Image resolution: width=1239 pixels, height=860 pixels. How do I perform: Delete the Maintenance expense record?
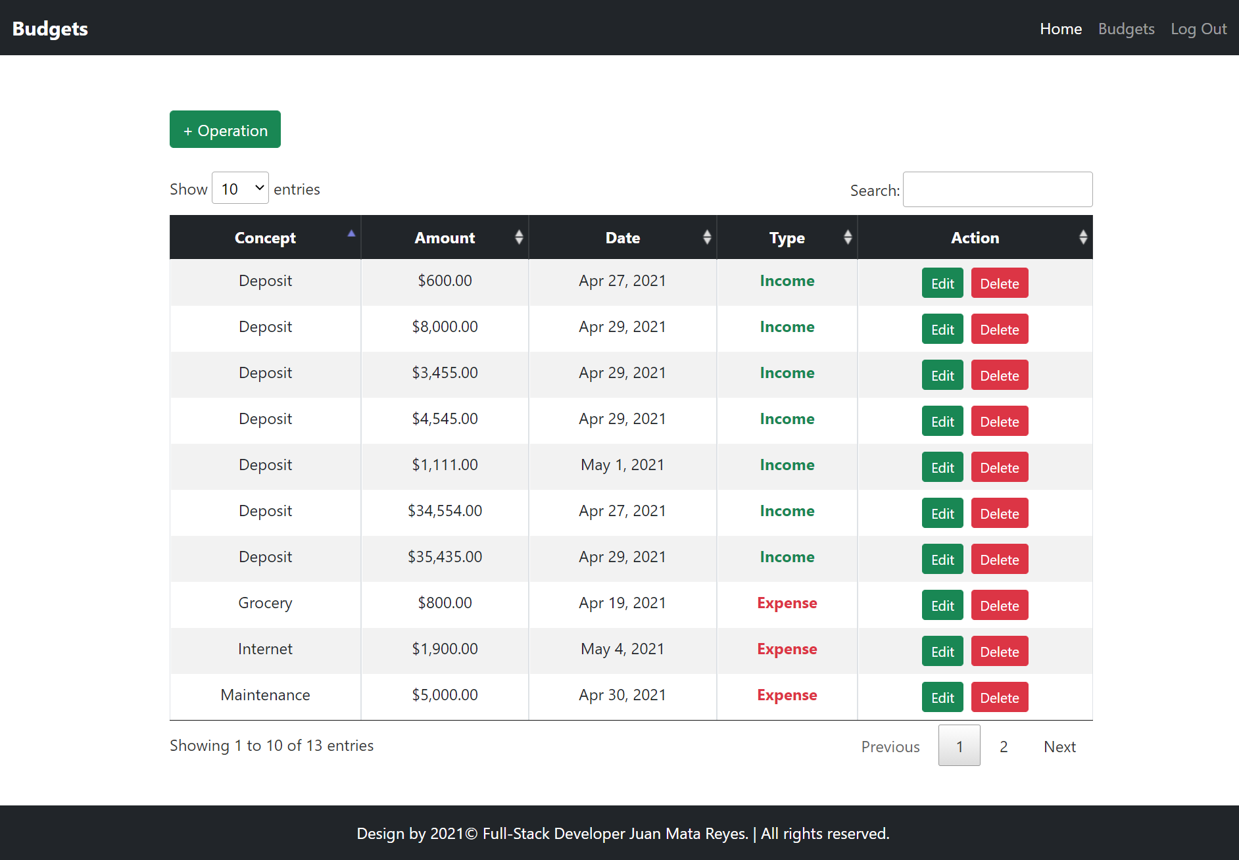(x=999, y=697)
